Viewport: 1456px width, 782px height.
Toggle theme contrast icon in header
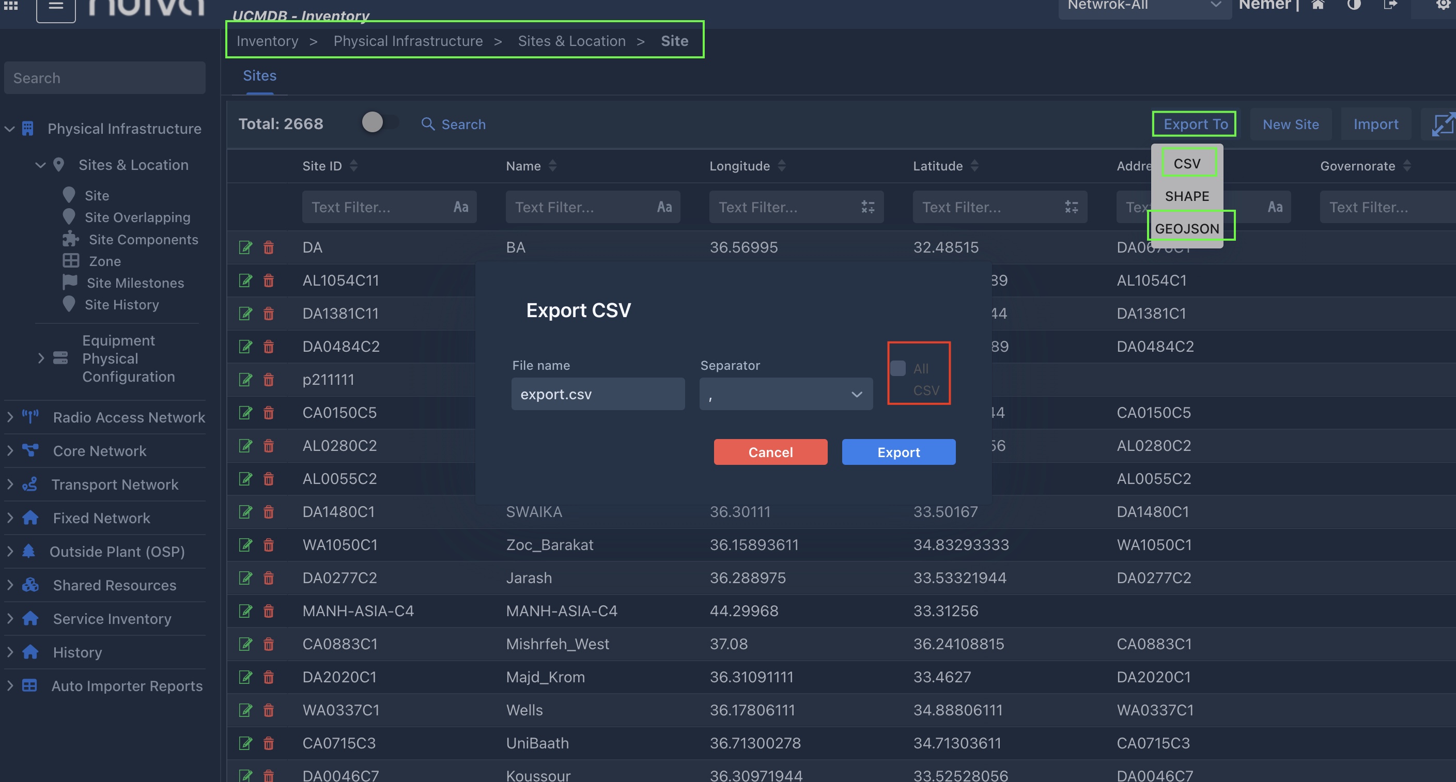[1354, 6]
